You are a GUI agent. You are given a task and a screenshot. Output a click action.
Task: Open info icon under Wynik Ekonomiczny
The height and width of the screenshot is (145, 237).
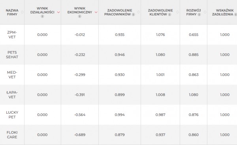[80, 16]
